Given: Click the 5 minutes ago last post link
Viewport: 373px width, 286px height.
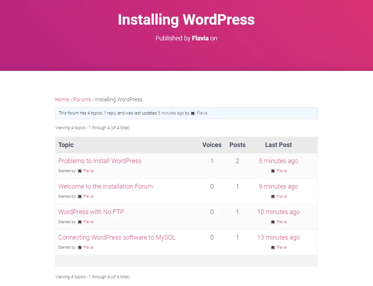Looking at the screenshot, I should tap(278, 161).
